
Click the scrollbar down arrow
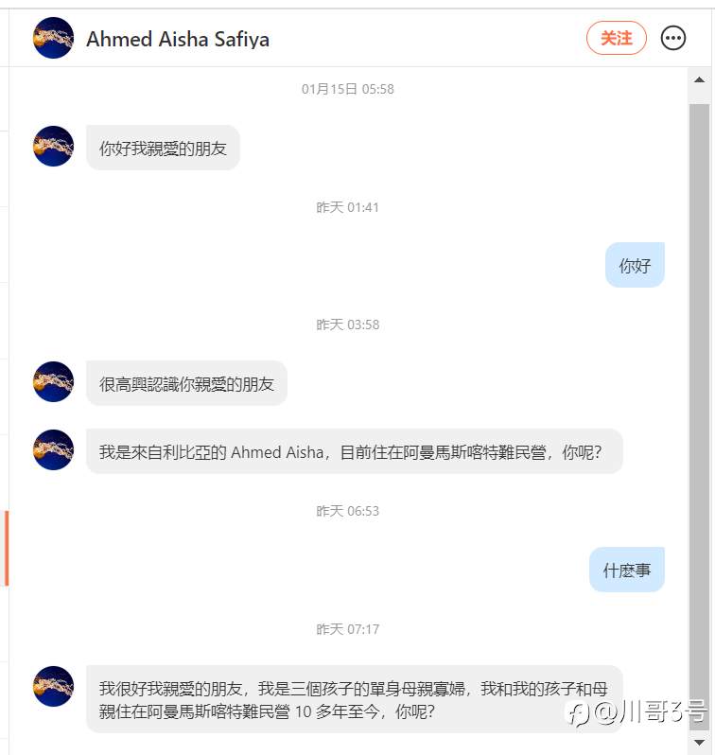tap(699, 742)
